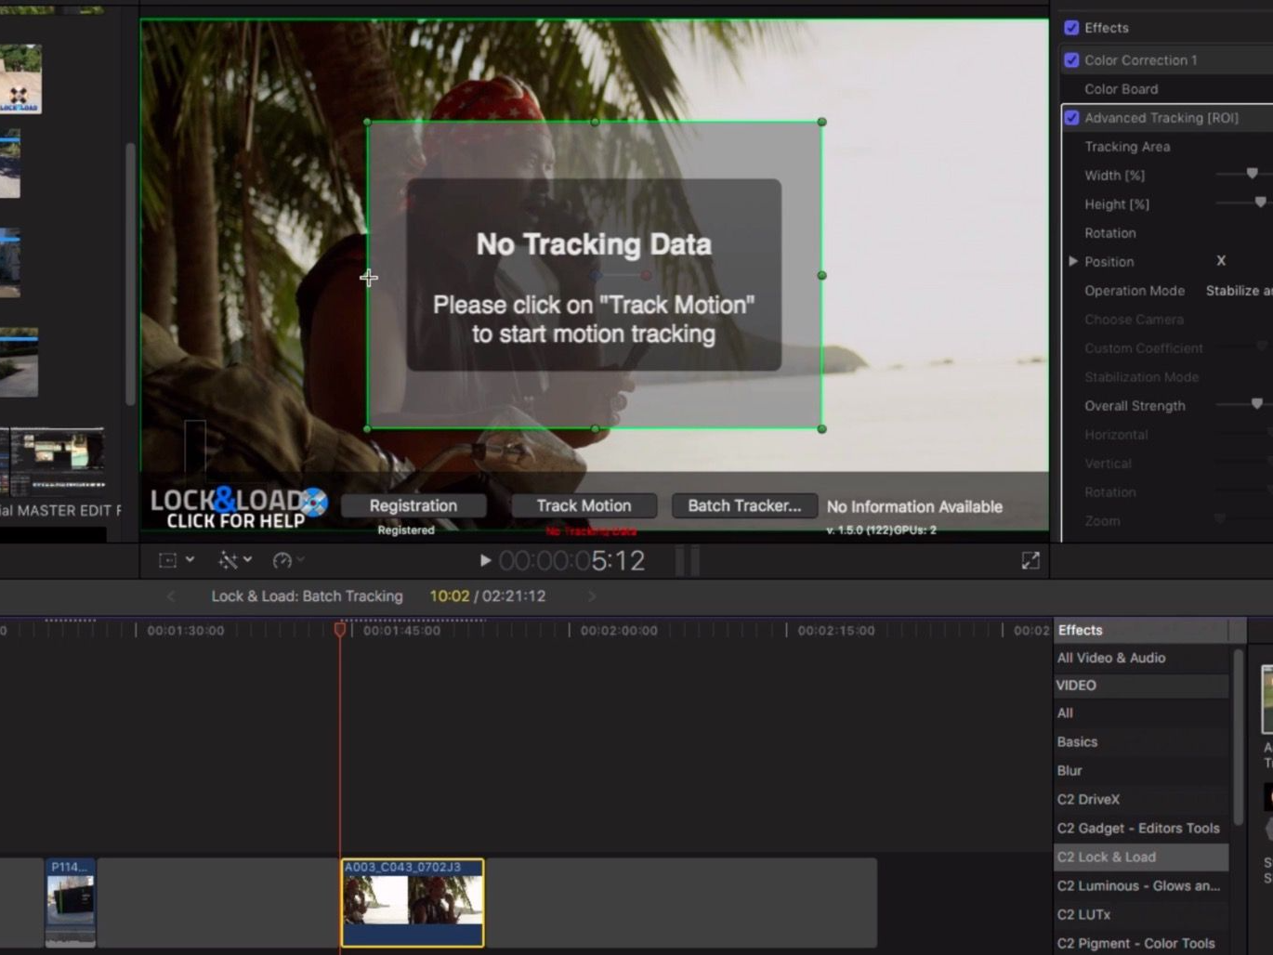The image size is (1273, 955).
Task: Toggle the Advanced Tracking [ROI] checkbox off
Action: pos(1071,117)
